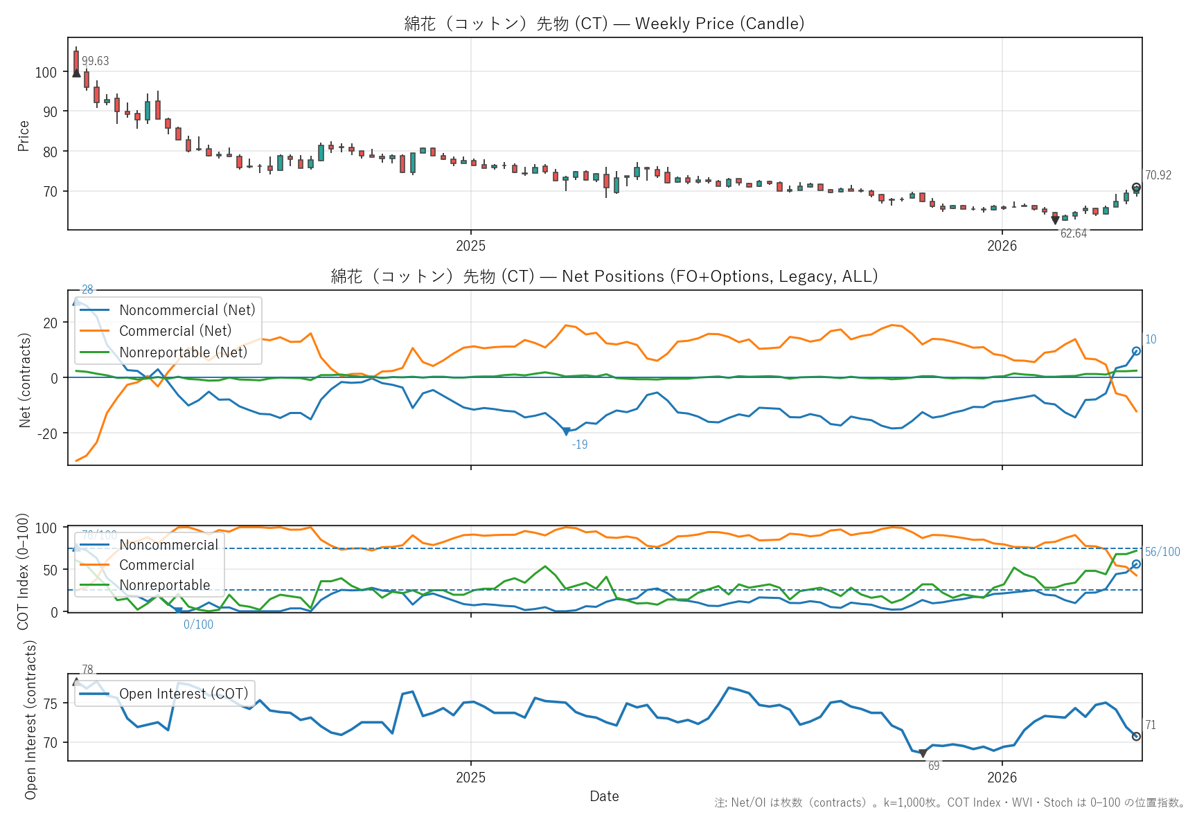Toggle the Nonreportable (Net) legend entry
Image resolution: width=1197 pixels, height=817 pixels.
(183, 352)
